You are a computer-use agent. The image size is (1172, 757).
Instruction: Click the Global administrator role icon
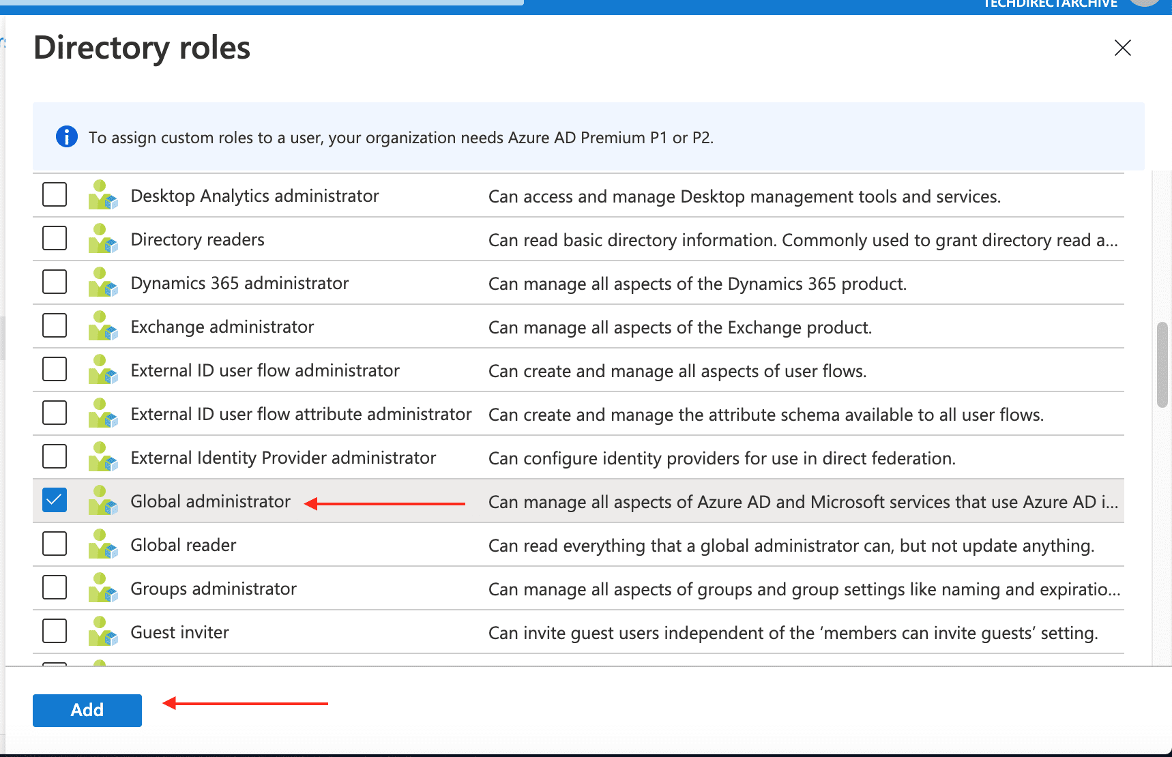[102, 501]
